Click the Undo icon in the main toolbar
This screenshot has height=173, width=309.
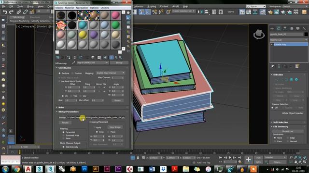[x=5, y=12]
